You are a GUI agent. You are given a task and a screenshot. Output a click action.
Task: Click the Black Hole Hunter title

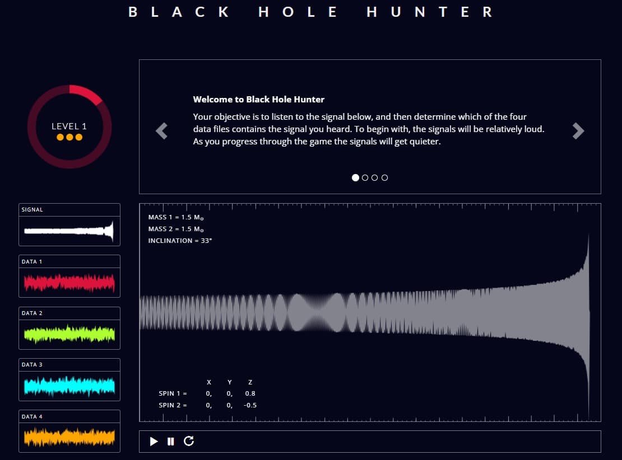tap(311, 12)
